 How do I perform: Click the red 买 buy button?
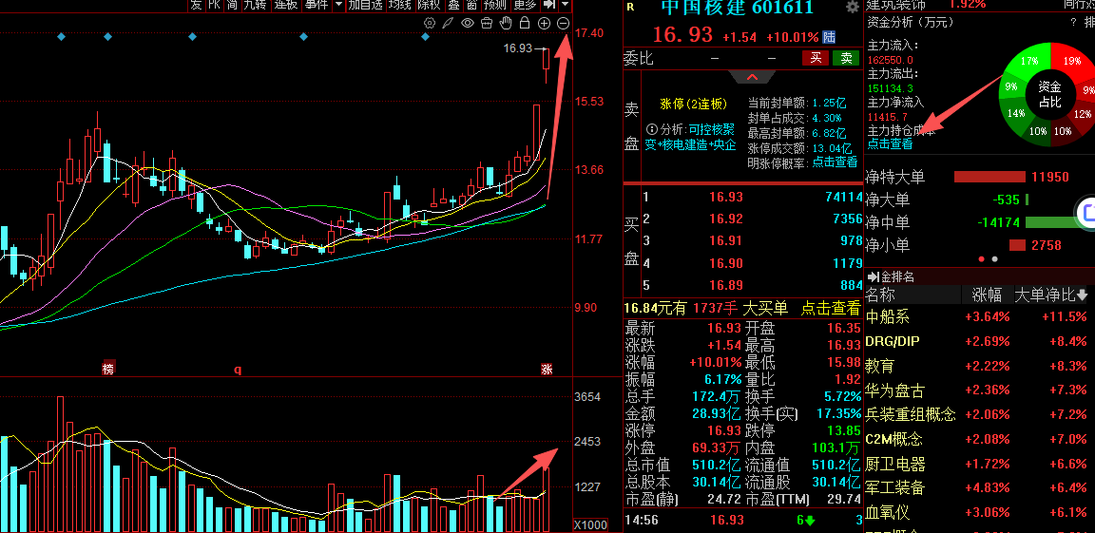(x=815, y=58)
